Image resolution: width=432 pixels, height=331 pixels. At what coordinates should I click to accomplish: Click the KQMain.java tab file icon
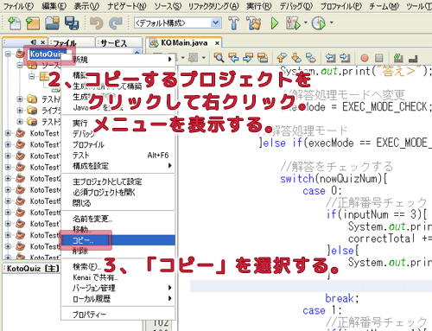click(154, 43)
